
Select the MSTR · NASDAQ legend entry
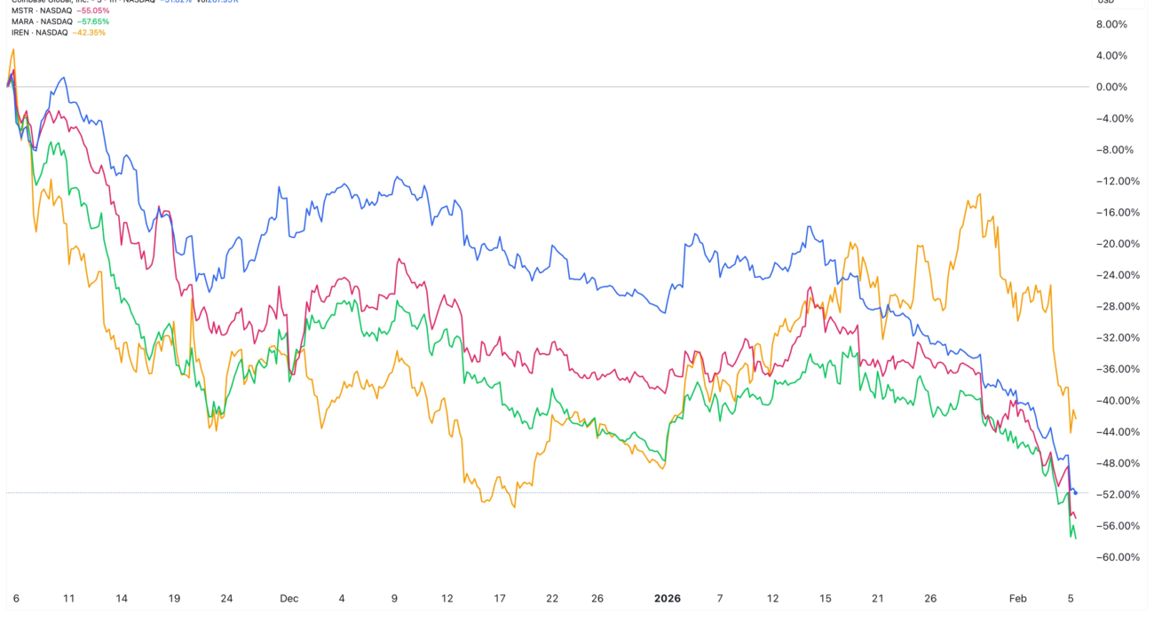(x=33, y=12)
